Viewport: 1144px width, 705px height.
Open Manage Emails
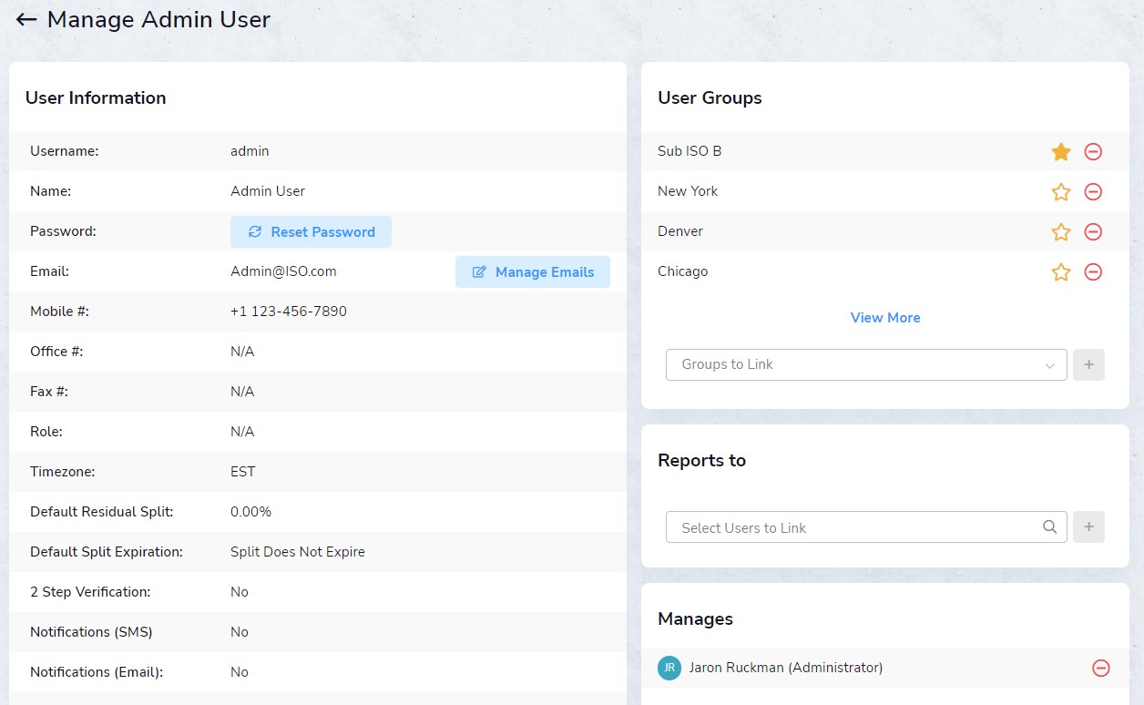[532, 272]
